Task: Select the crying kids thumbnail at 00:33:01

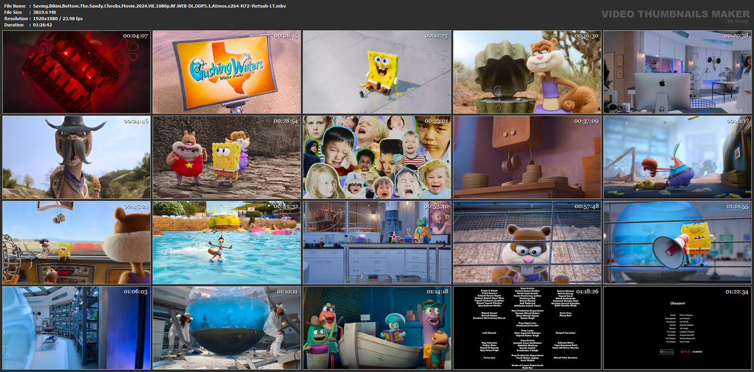Action: [377, 157]
